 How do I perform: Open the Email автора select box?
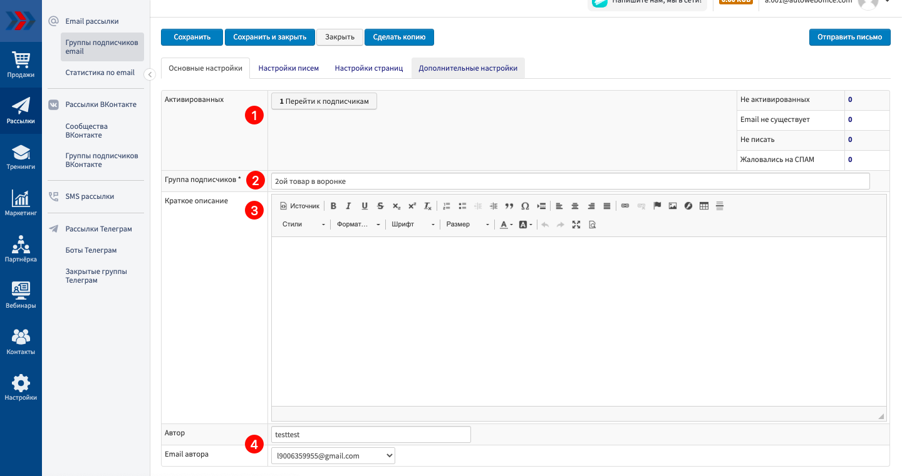click(333, 456)
